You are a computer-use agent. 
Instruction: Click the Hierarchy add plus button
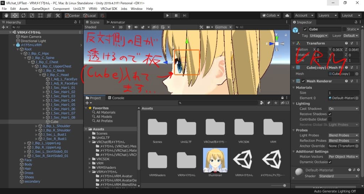[4, 27]
